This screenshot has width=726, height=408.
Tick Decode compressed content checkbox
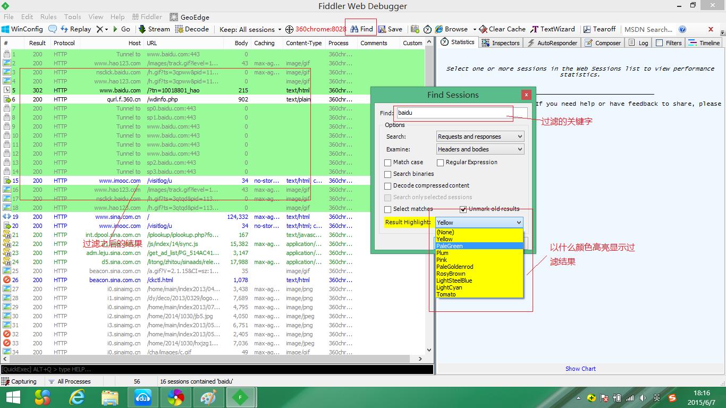[x=388, y=185]
